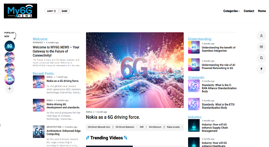Open the user account icon
This screenshot has width=269, height=147.
pyautogui.click(x=261, y=36)
